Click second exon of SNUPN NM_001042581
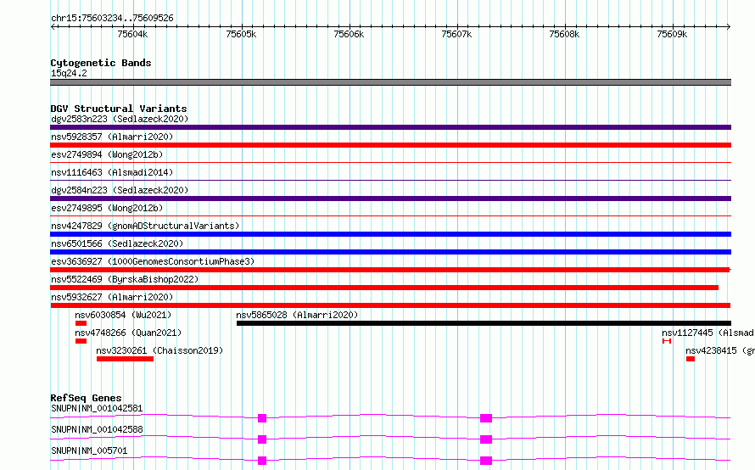This screenshot has width=755, height=470. [x=486, y=418]
